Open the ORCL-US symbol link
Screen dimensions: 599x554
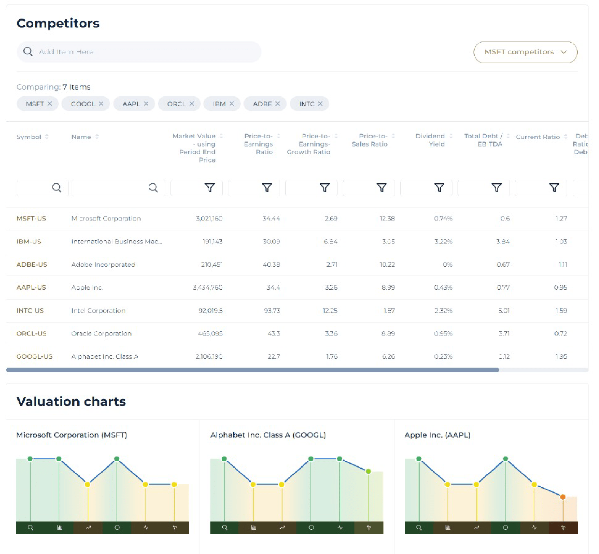click(x=32, y=334)
